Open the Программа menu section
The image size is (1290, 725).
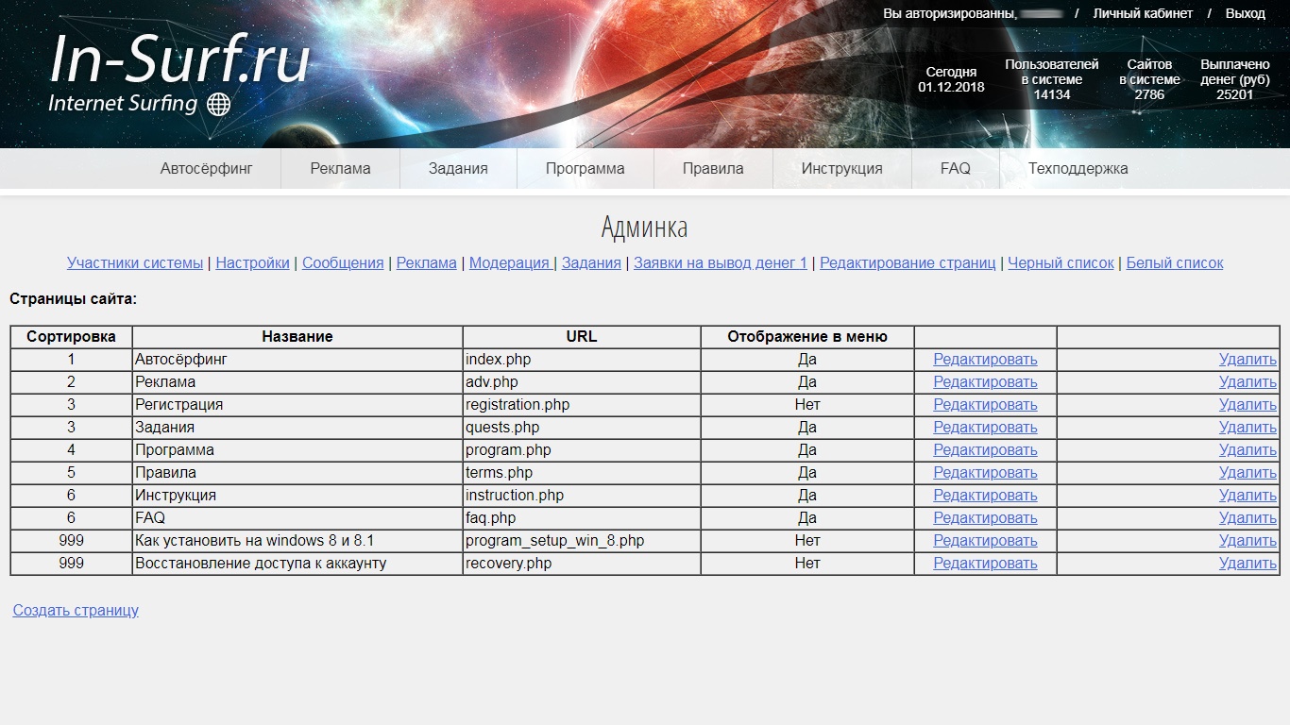[x=585, y=169]
